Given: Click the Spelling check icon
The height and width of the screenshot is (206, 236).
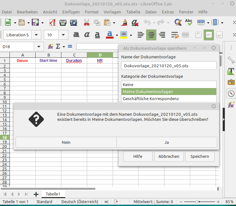Looking at the screenshot, I should [x=189, y=23].
